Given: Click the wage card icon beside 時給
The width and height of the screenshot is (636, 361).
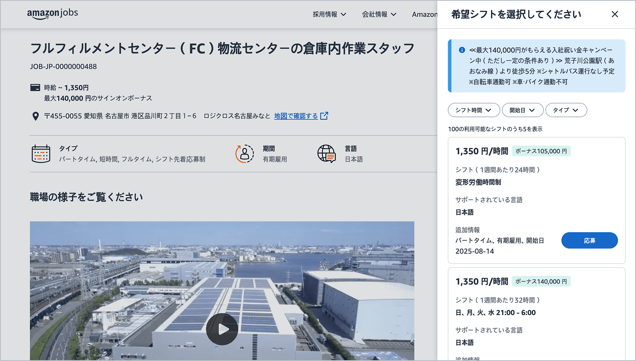Looking at the screenshot, I should point(36,88).
